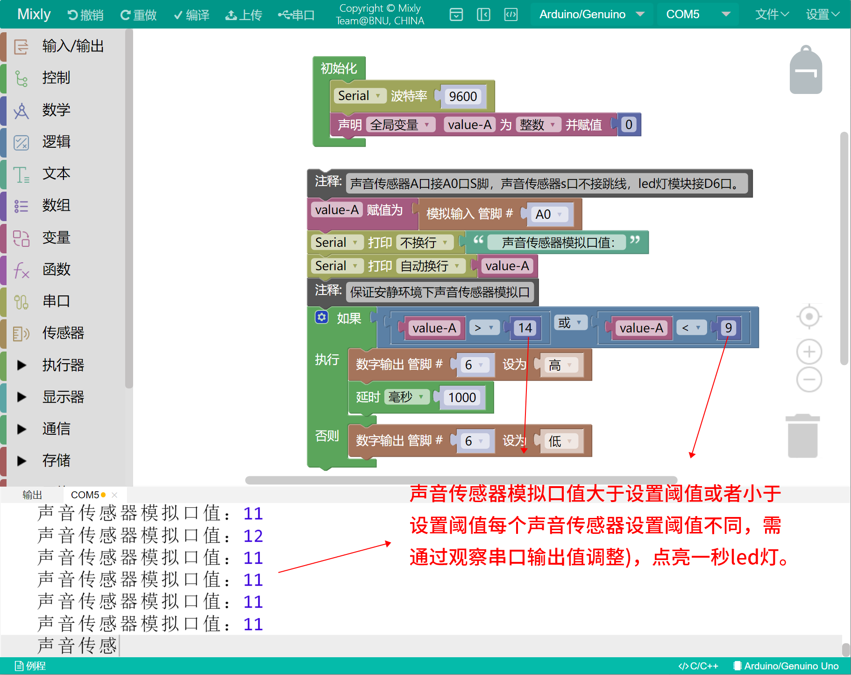Zoom out with the minus icon

809,380
